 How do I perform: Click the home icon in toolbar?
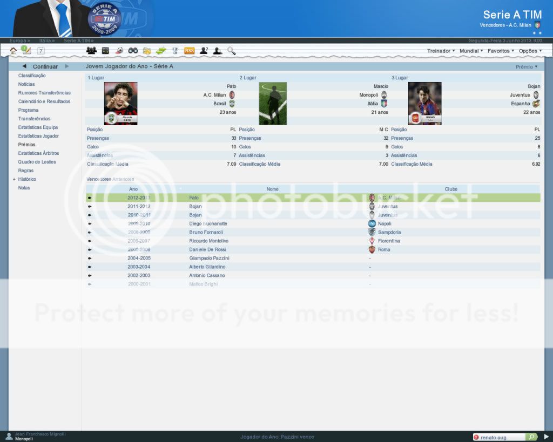coord(14,51)
